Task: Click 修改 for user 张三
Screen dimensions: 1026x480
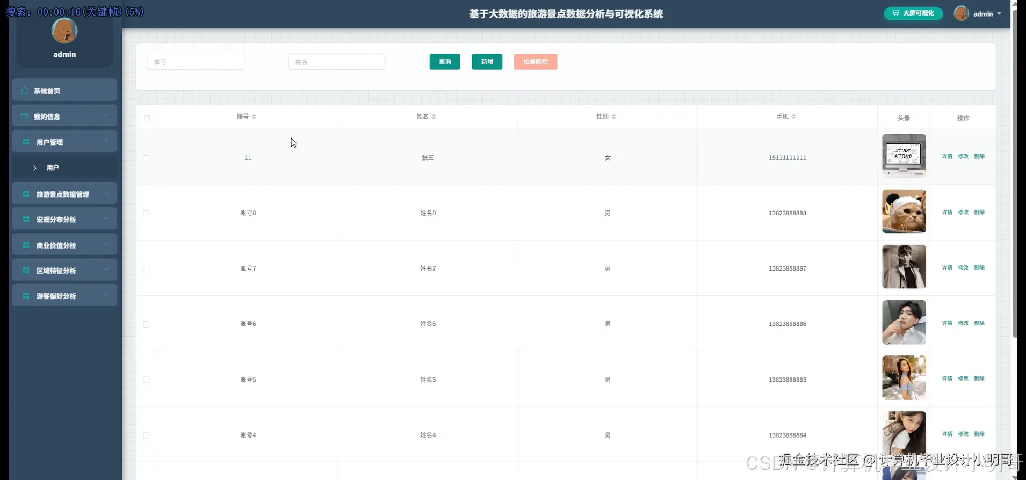Action: tap(963, 157)
